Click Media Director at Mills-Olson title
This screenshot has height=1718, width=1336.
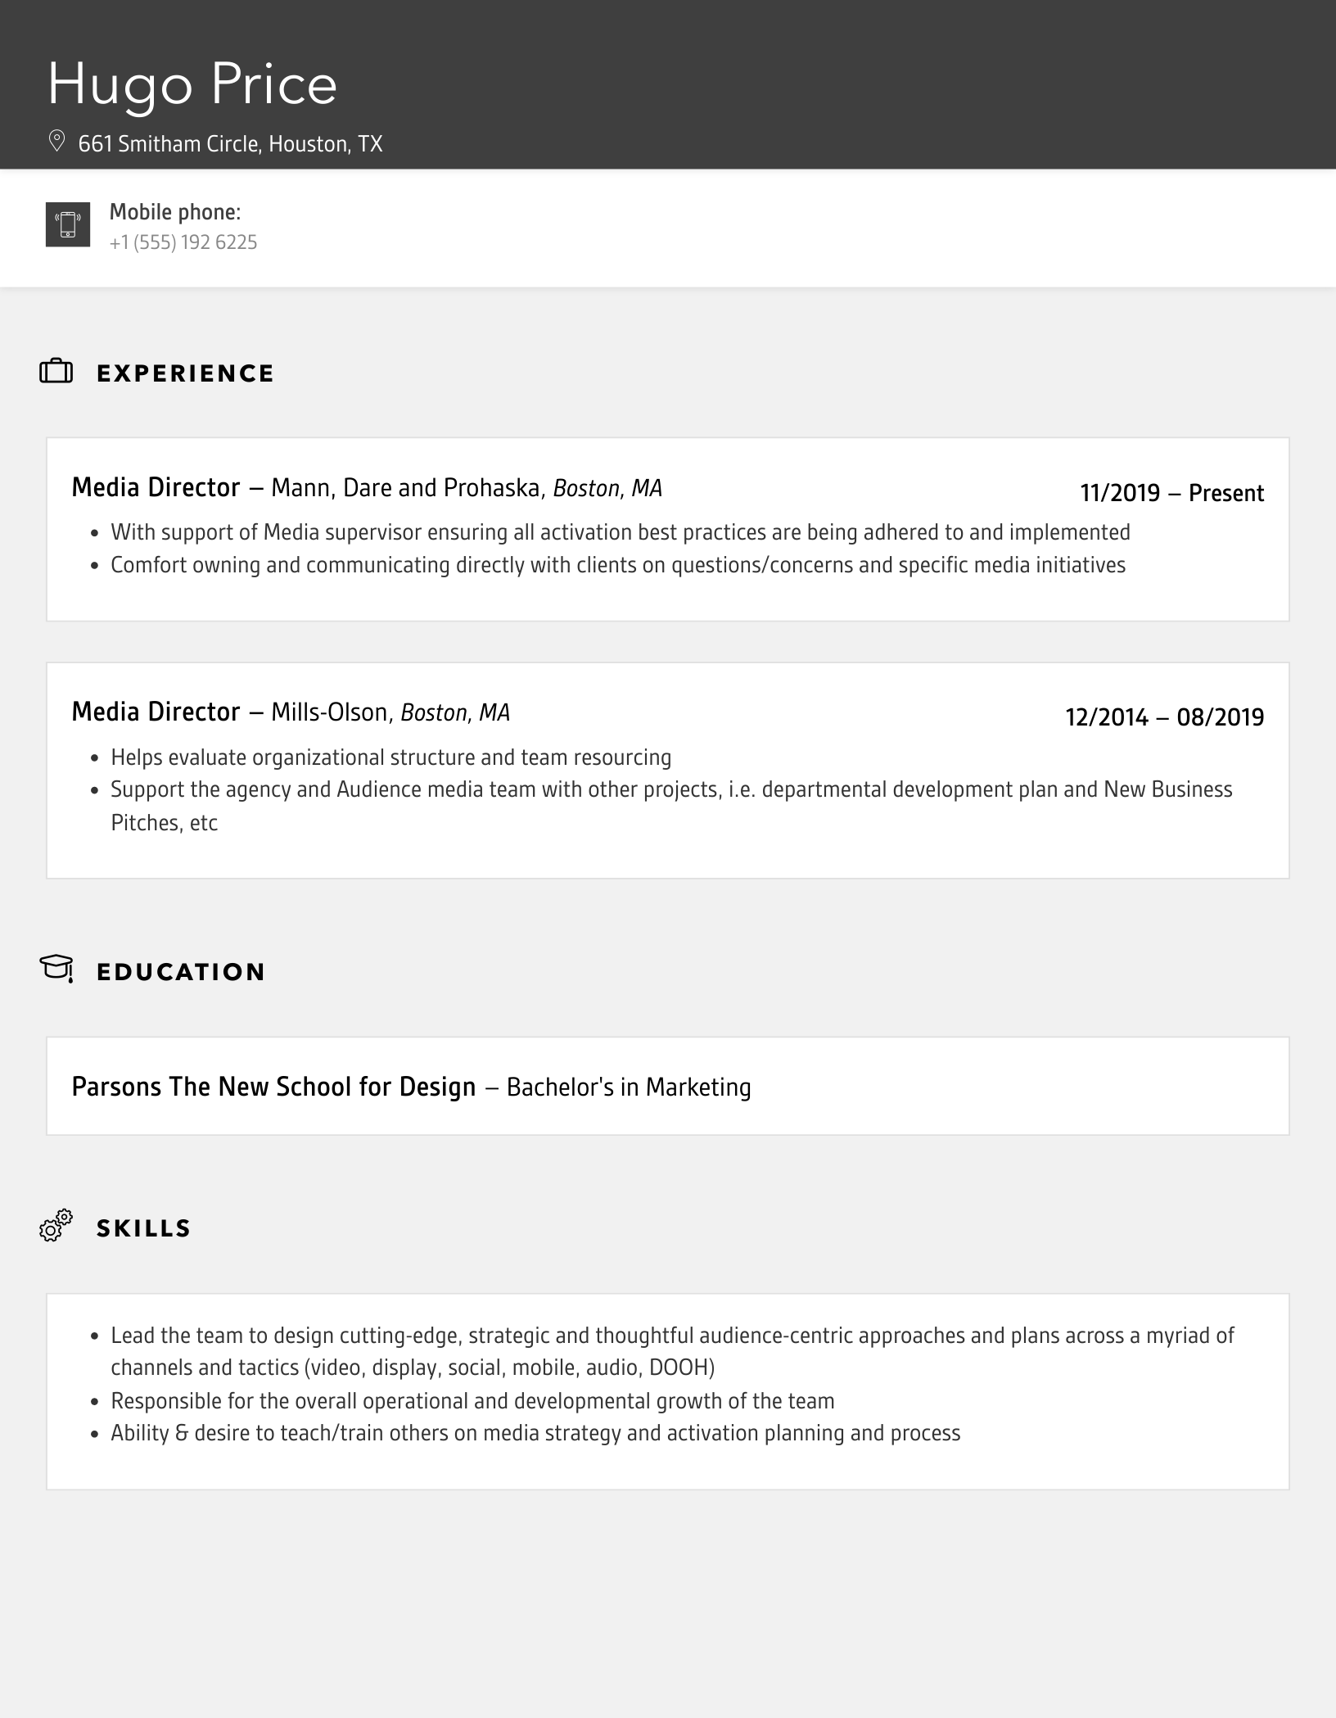click(156, 712)
